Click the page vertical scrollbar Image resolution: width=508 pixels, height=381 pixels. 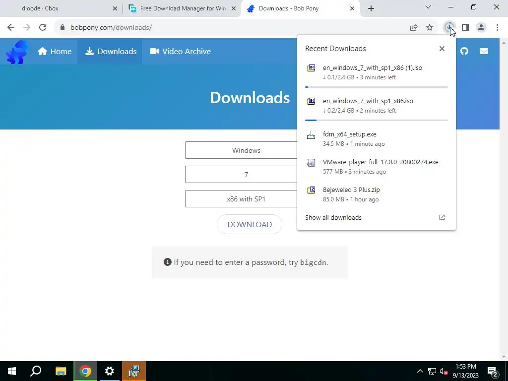(504, 199)
